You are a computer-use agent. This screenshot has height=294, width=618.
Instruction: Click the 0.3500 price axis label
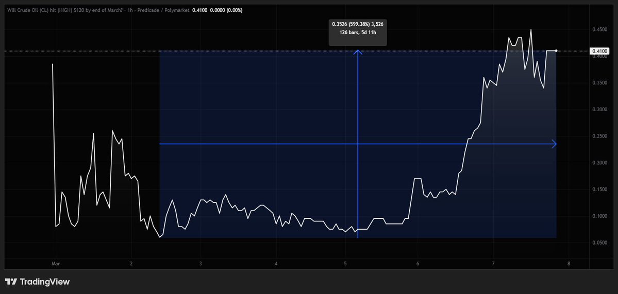tap(599, 83)
